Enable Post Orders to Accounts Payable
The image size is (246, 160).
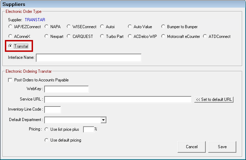(x=10, y=80)
